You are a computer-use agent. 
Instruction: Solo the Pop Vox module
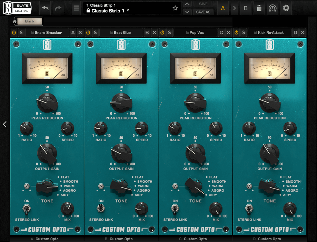pos(169,32)
